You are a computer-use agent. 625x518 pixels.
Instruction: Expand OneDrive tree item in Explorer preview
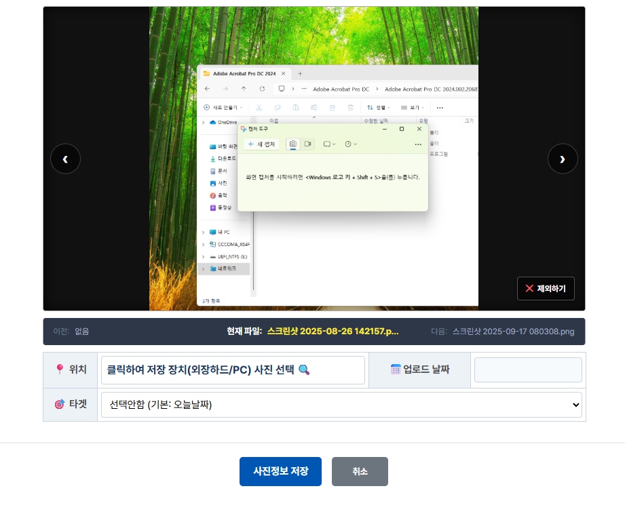pyautogui.click(x=204, y=122)
